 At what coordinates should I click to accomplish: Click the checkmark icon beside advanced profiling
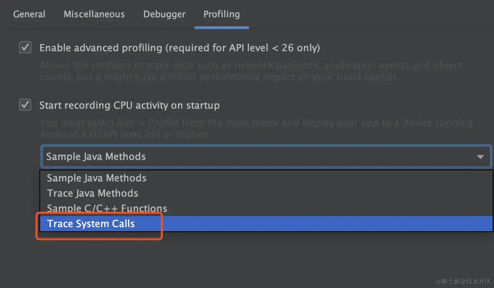[25, 47]
